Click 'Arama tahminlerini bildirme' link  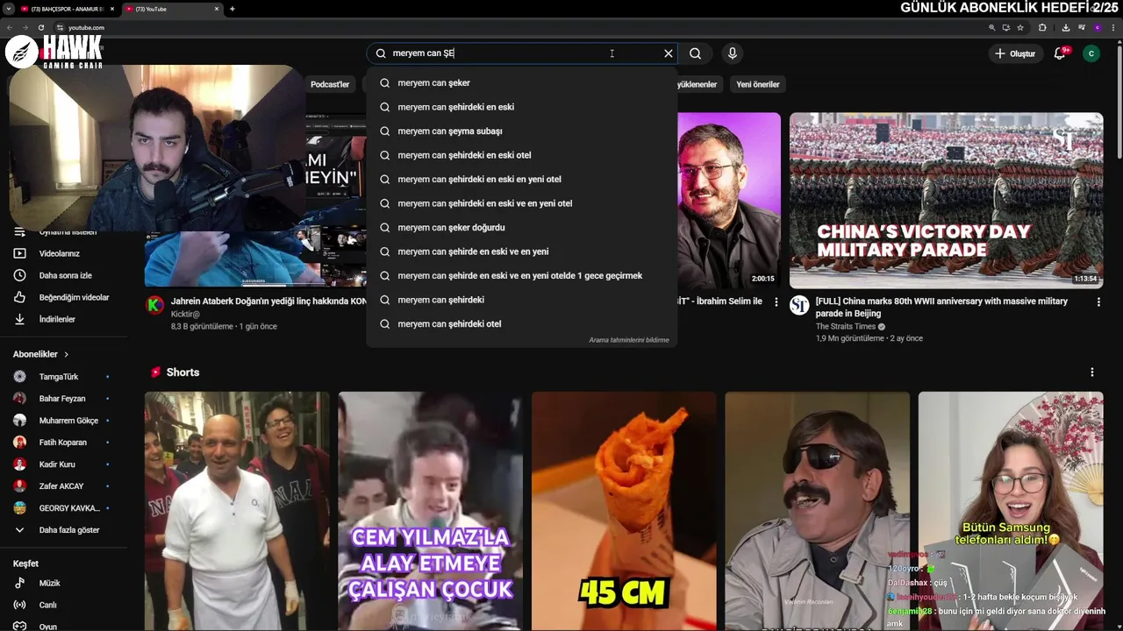tap(628, 340)
